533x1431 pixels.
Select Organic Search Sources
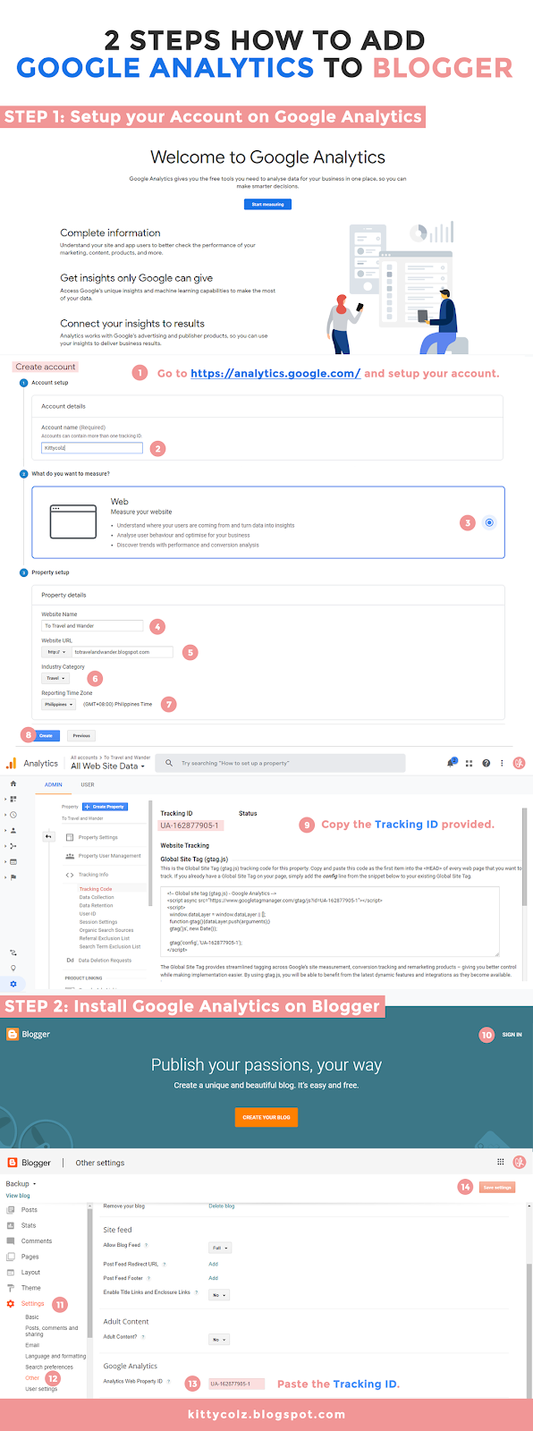(106, 930)
